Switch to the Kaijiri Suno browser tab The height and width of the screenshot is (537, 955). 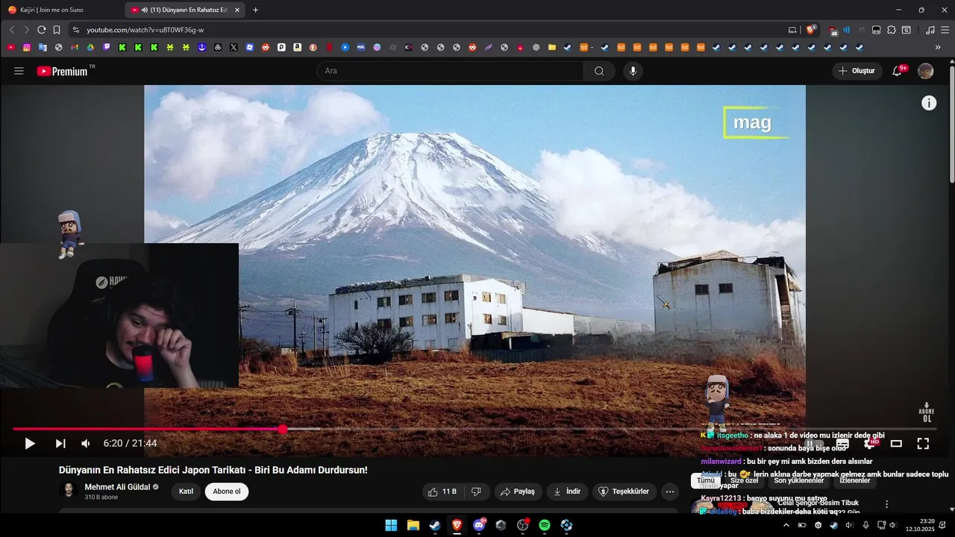coord(61,10)
